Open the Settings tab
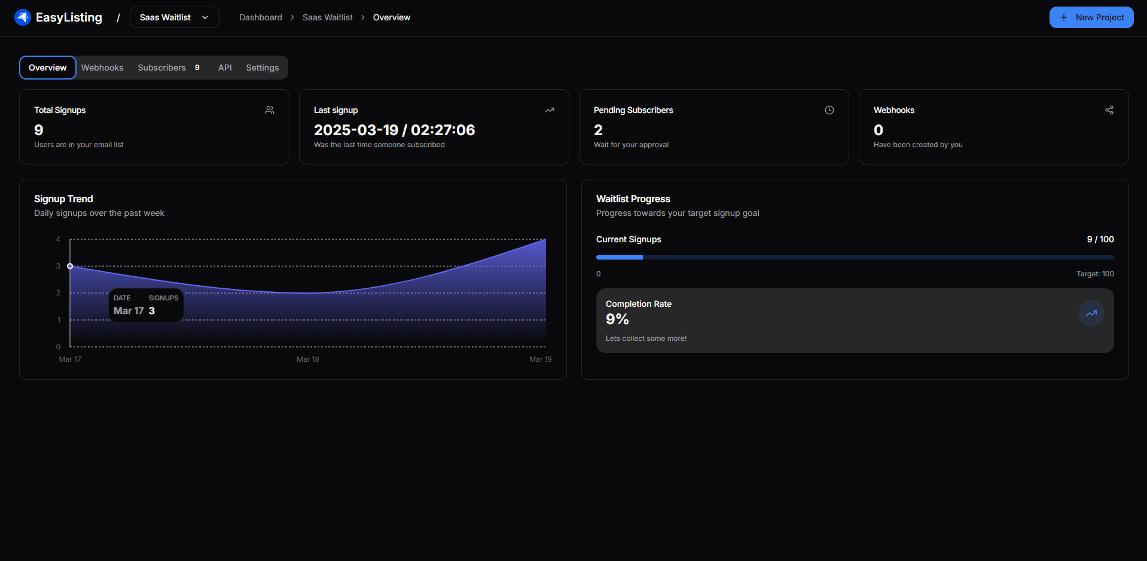This screenshot has height=561, width=1147. tap(263, 68)
